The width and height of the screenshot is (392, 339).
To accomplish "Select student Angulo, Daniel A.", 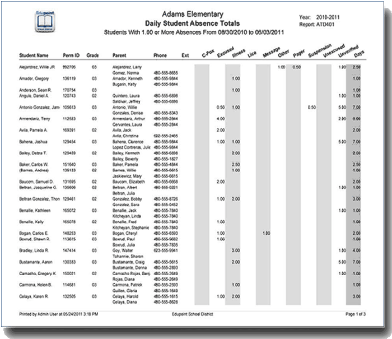I will 34,96.
